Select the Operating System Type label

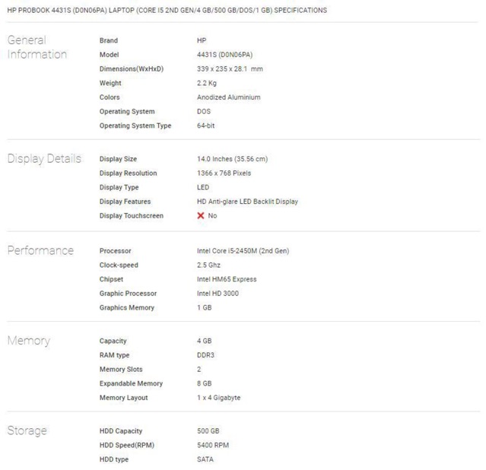pyautogui.click(x=135, y=126)
